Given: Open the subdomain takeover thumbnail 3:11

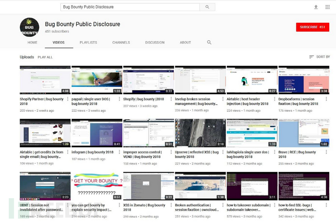Looking at the screenshot, I should (252, 186).
